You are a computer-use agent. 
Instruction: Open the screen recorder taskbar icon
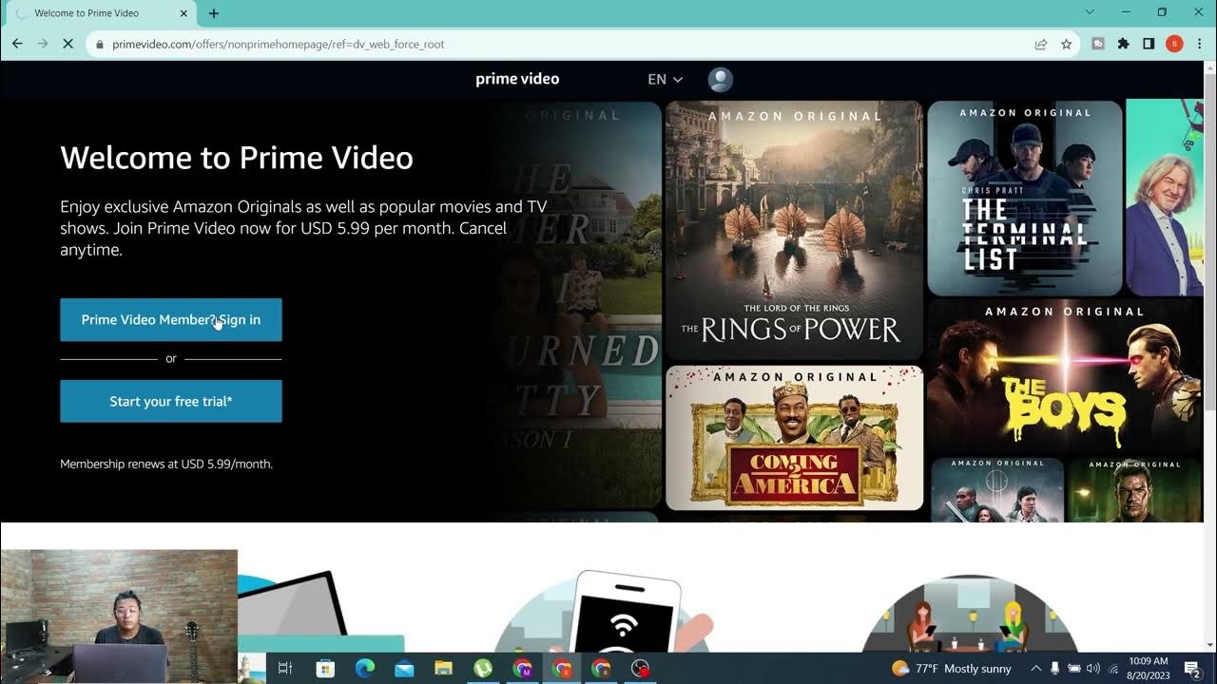point(641,669)
